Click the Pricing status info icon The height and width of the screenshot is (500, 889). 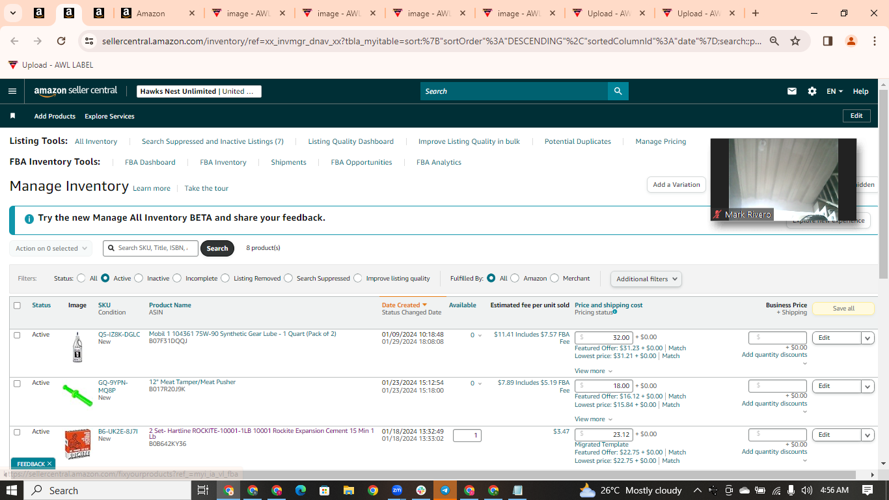(615, 312)
